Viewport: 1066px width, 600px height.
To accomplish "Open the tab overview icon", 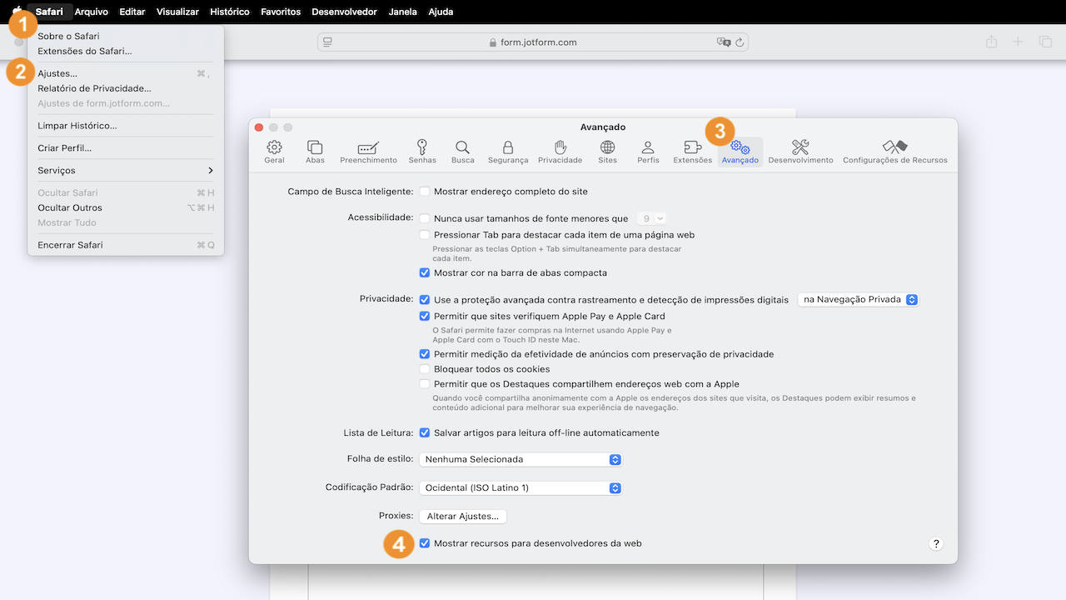I will (1045, 42).
